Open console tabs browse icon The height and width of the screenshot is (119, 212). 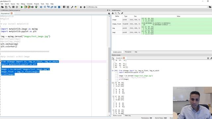(x=113, y=58)
